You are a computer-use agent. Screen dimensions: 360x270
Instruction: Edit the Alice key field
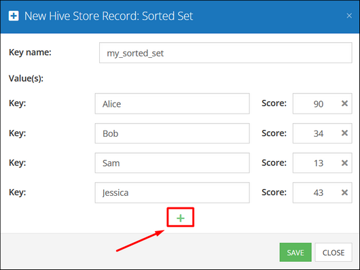[x=173, y=103]
